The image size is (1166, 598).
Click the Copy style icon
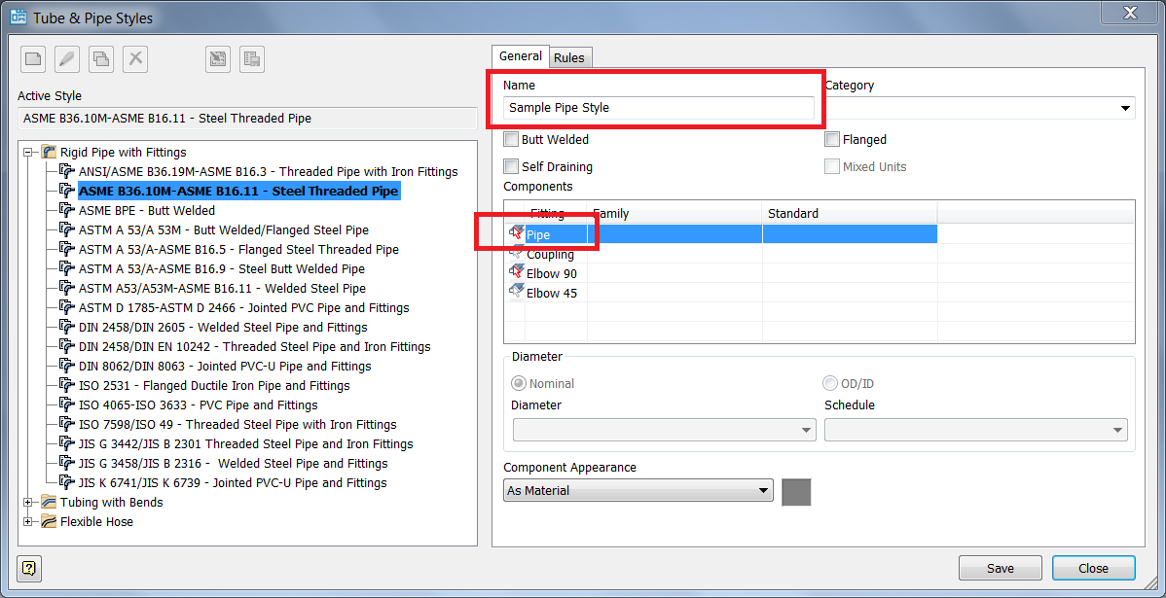tap(100, 58)
